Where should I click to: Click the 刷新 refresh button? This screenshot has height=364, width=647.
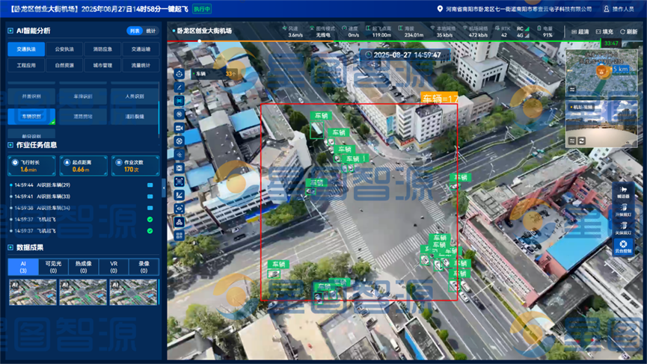pos(628,31)
